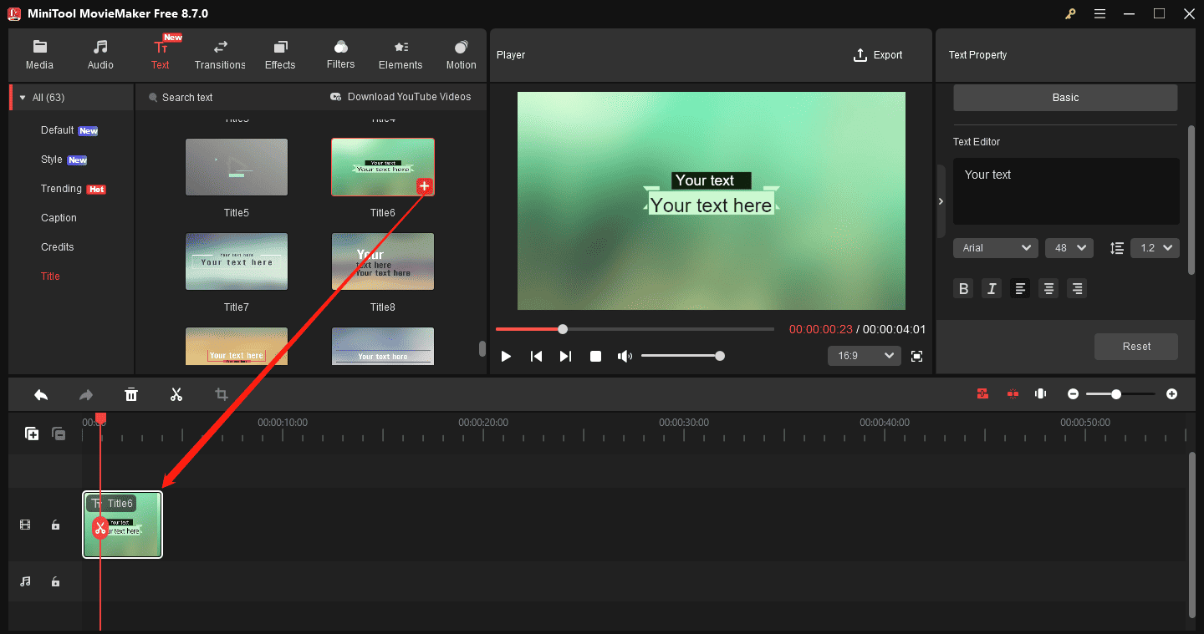Open Download YouTube Videos
This screenshot has height=634, width=1204.
pos(400,97)
